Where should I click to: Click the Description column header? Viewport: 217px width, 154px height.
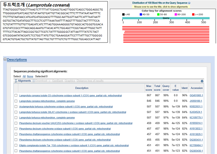click(82, 88)
